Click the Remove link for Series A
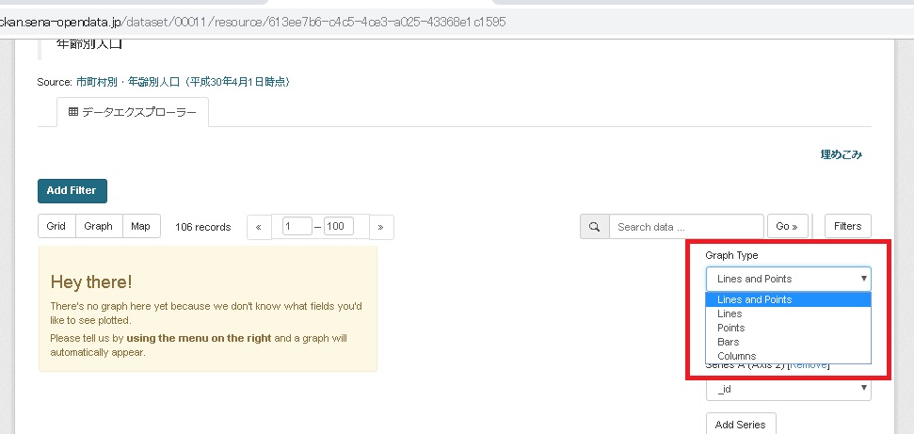The width and height of the screenshot is (914, 434). (x=810, y=365)
